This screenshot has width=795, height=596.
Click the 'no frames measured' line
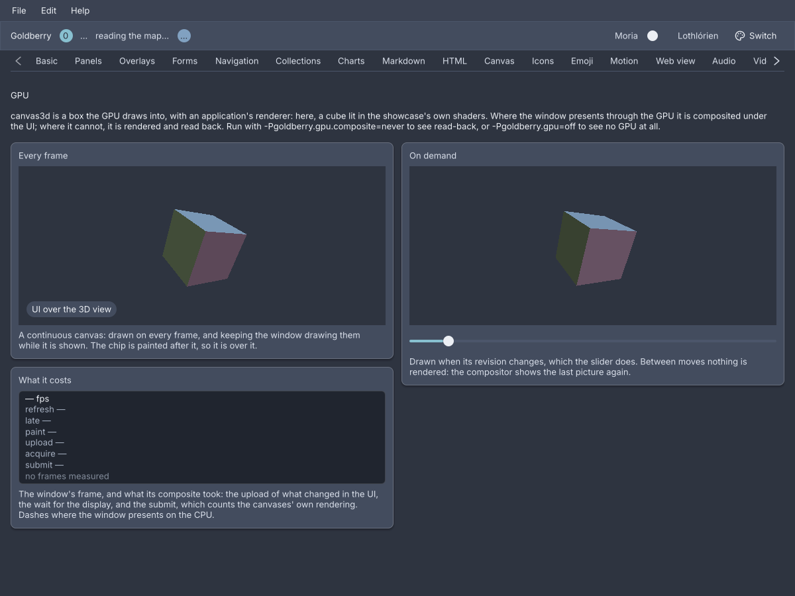click(67, 476)
